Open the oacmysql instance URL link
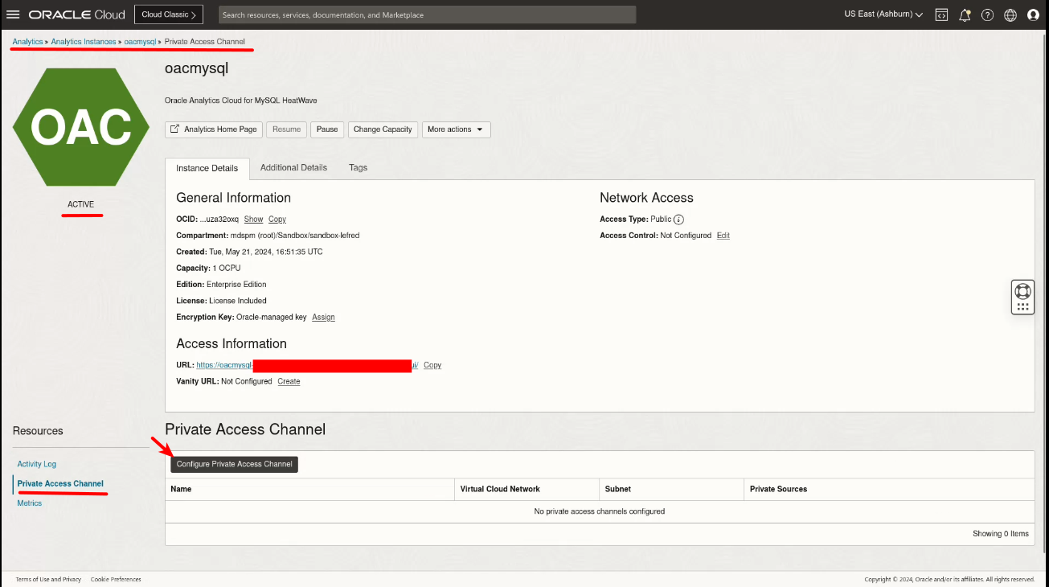The height and width of the screenshot is (587, 1049). pos(307,365)
